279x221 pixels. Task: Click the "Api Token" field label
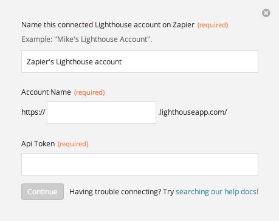tap(38, 144)
